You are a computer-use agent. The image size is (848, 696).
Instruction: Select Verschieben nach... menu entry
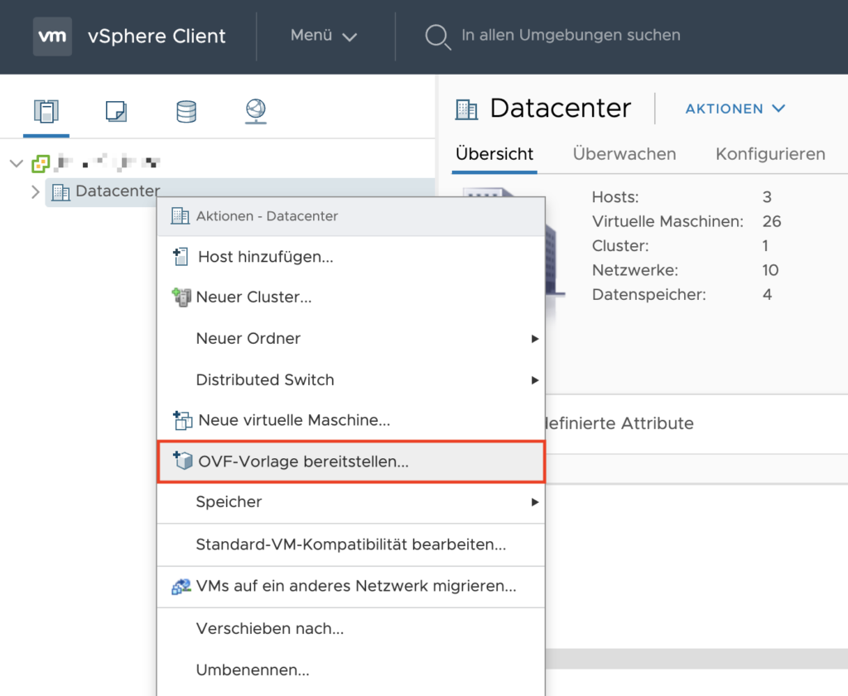pos(351,628)
